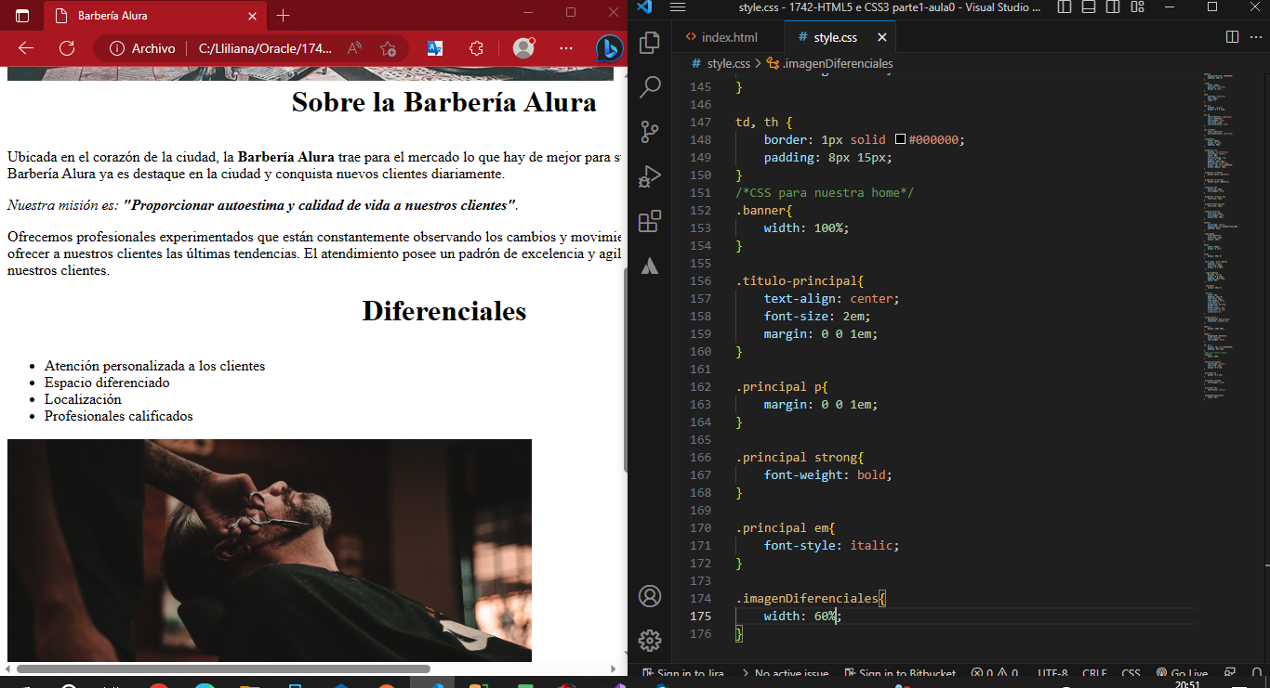1270x688 pixels.
Task: Add this page to Edge favorites
Action: click(388, 48)
